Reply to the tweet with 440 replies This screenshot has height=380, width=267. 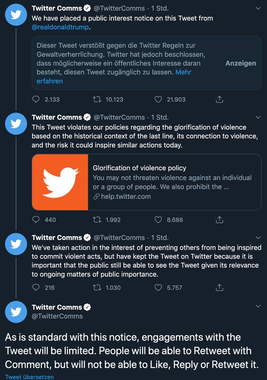(36, 220)
